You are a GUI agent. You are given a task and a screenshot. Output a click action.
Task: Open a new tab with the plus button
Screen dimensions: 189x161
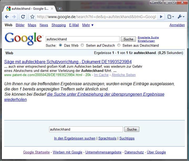[60, 9]
